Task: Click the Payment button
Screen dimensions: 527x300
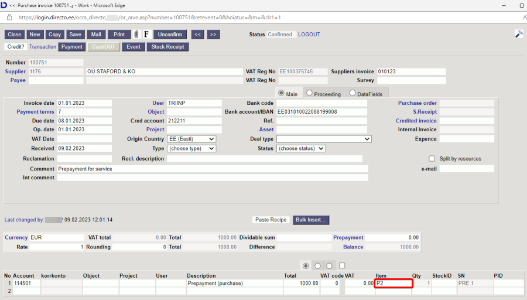Action: (71, 47)
